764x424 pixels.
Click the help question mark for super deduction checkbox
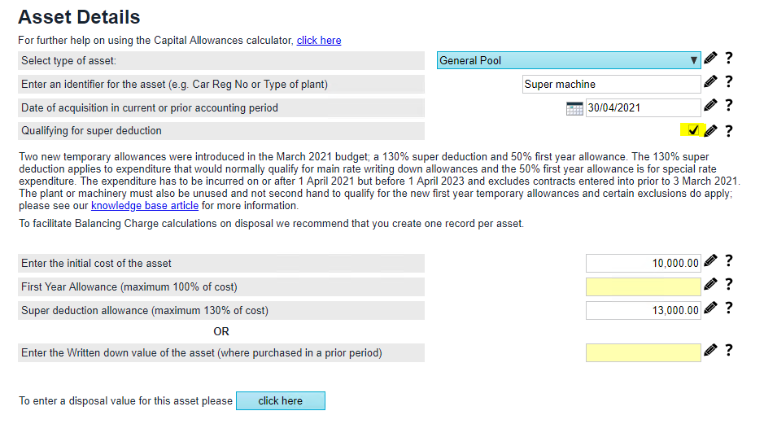(x=729, y=131)
